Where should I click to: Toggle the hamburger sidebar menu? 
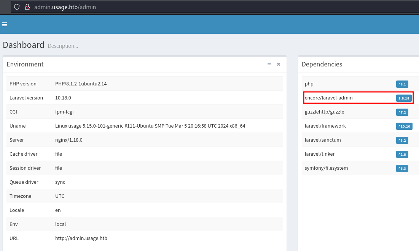click(5, 24)
